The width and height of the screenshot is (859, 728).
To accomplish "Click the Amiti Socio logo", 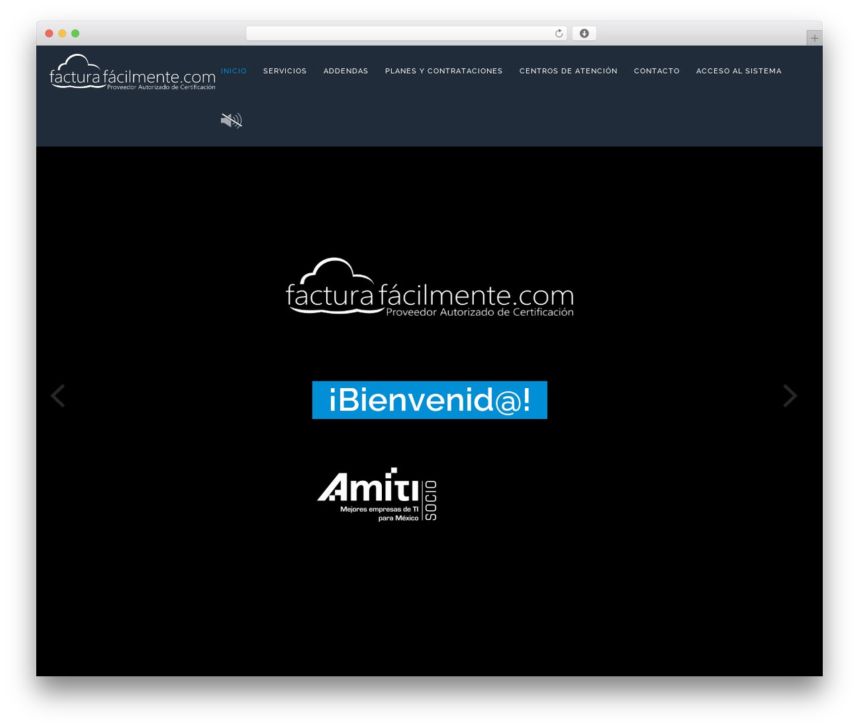I will (x=377, y=494).
